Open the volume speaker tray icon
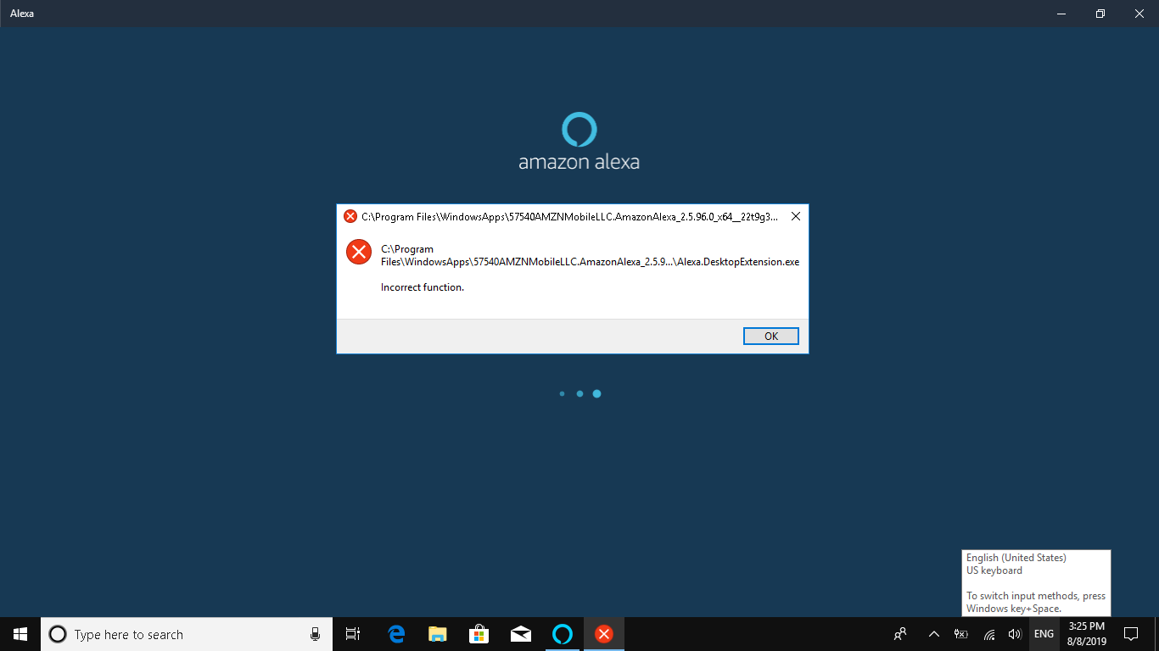Screen dimensions: 1159x651 pos(1015,634)
